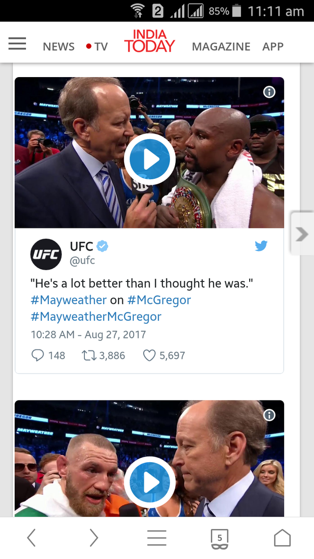Reply to the tweet via comment icon

tap(38, 356)
